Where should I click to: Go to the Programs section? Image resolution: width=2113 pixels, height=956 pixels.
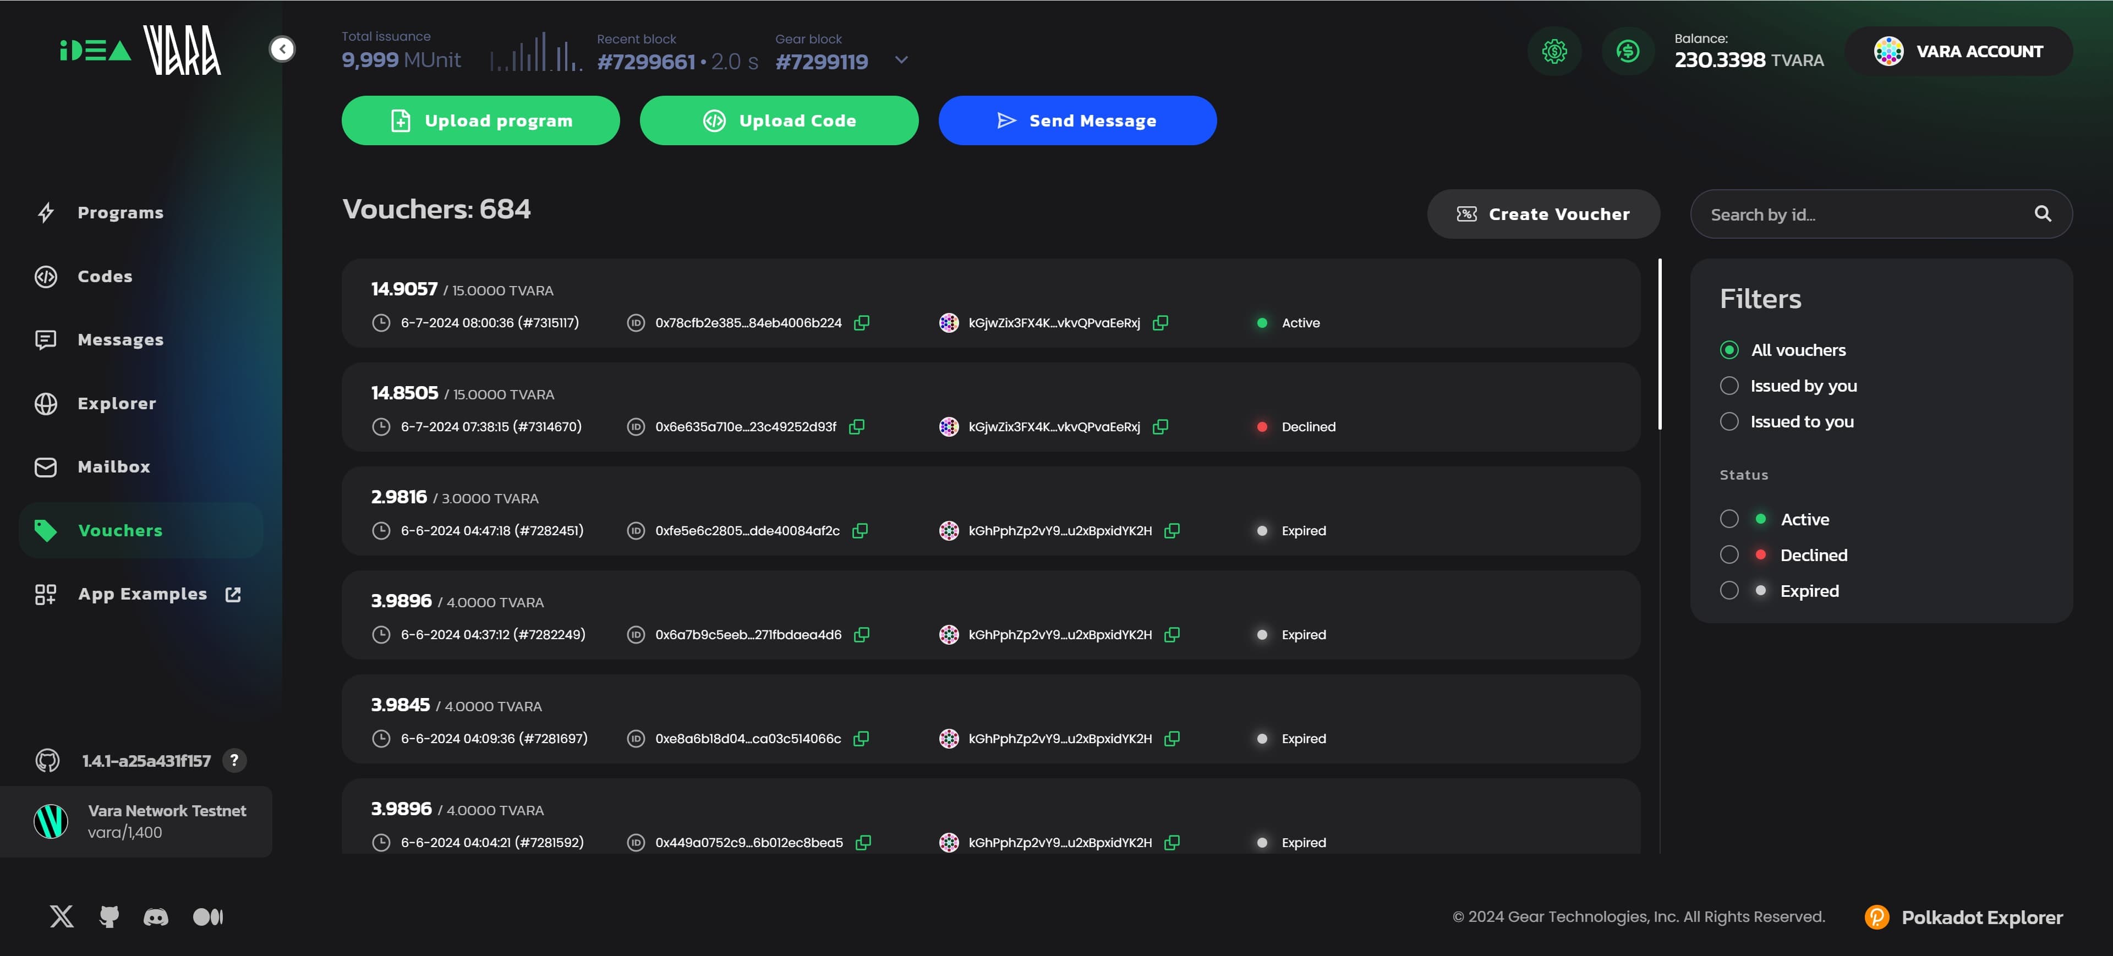121,213
